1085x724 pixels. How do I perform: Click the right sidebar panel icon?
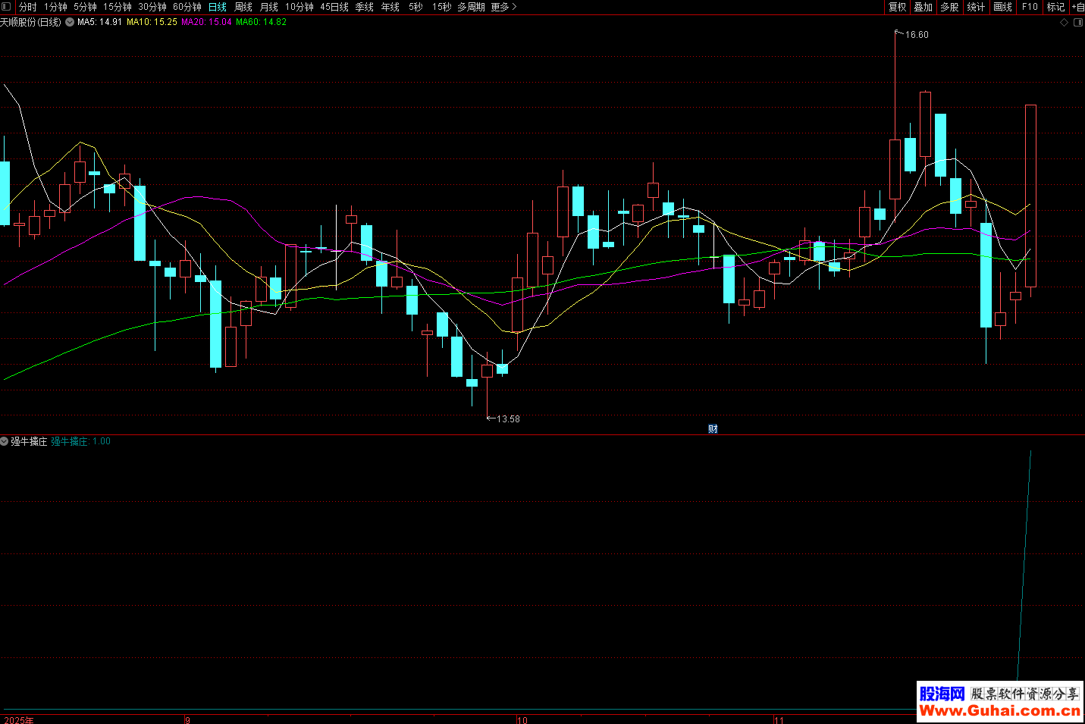pos(1078,23)
